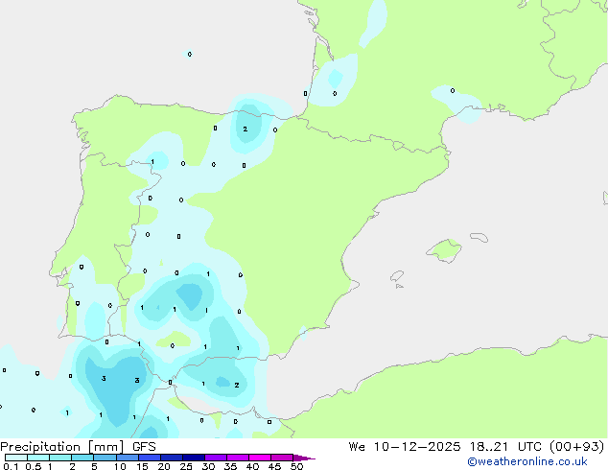
Task: Click the legend label '10'
Action: [120, 466]
